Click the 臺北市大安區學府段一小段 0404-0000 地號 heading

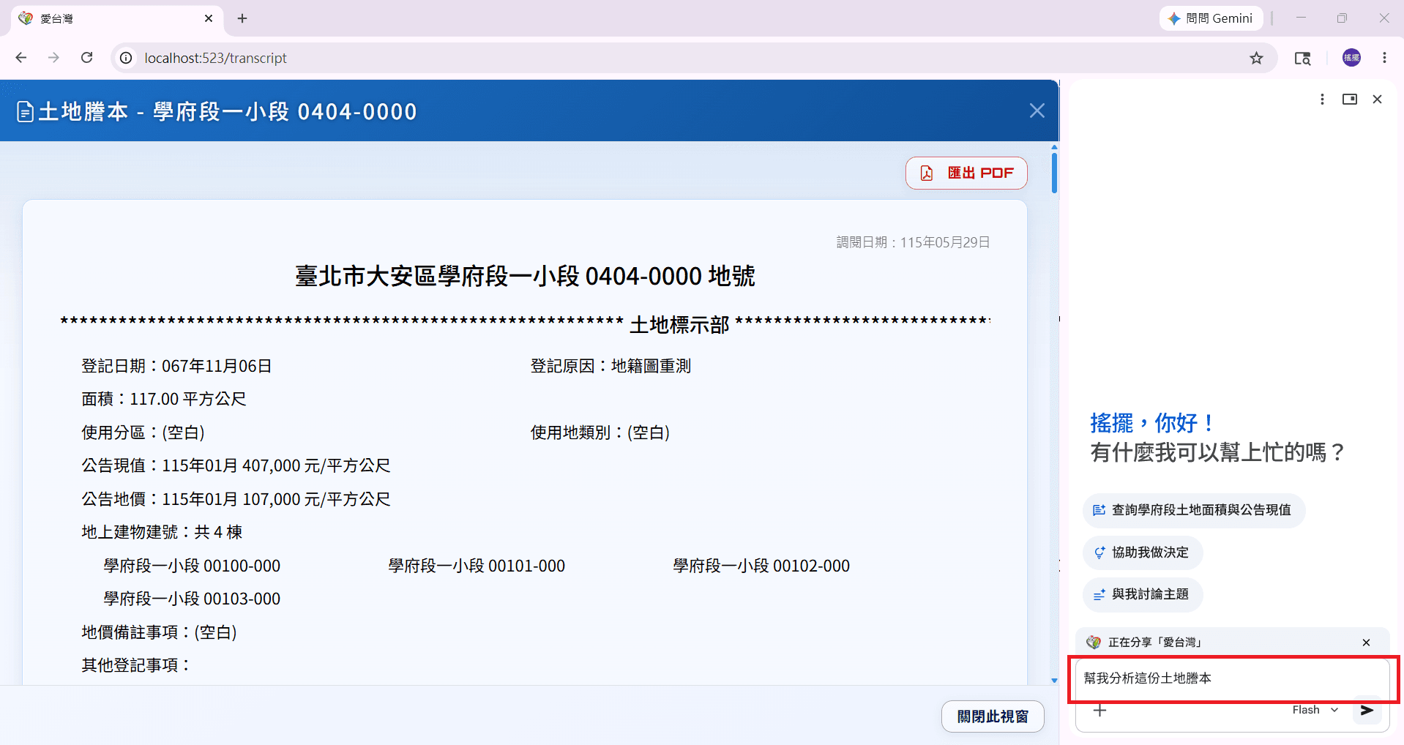point(525,276)
